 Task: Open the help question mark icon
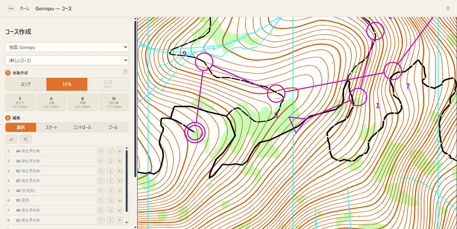pyautogui.click(x=125, y=72)
